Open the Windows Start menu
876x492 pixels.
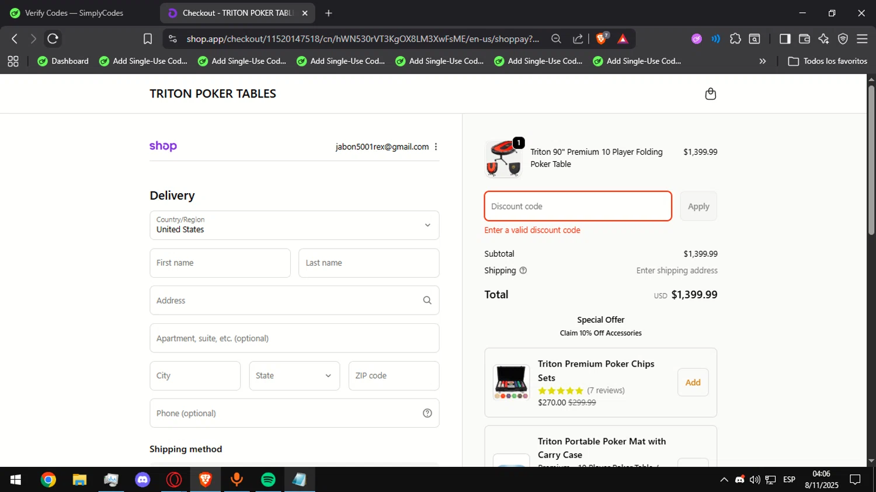pos(16,480)
